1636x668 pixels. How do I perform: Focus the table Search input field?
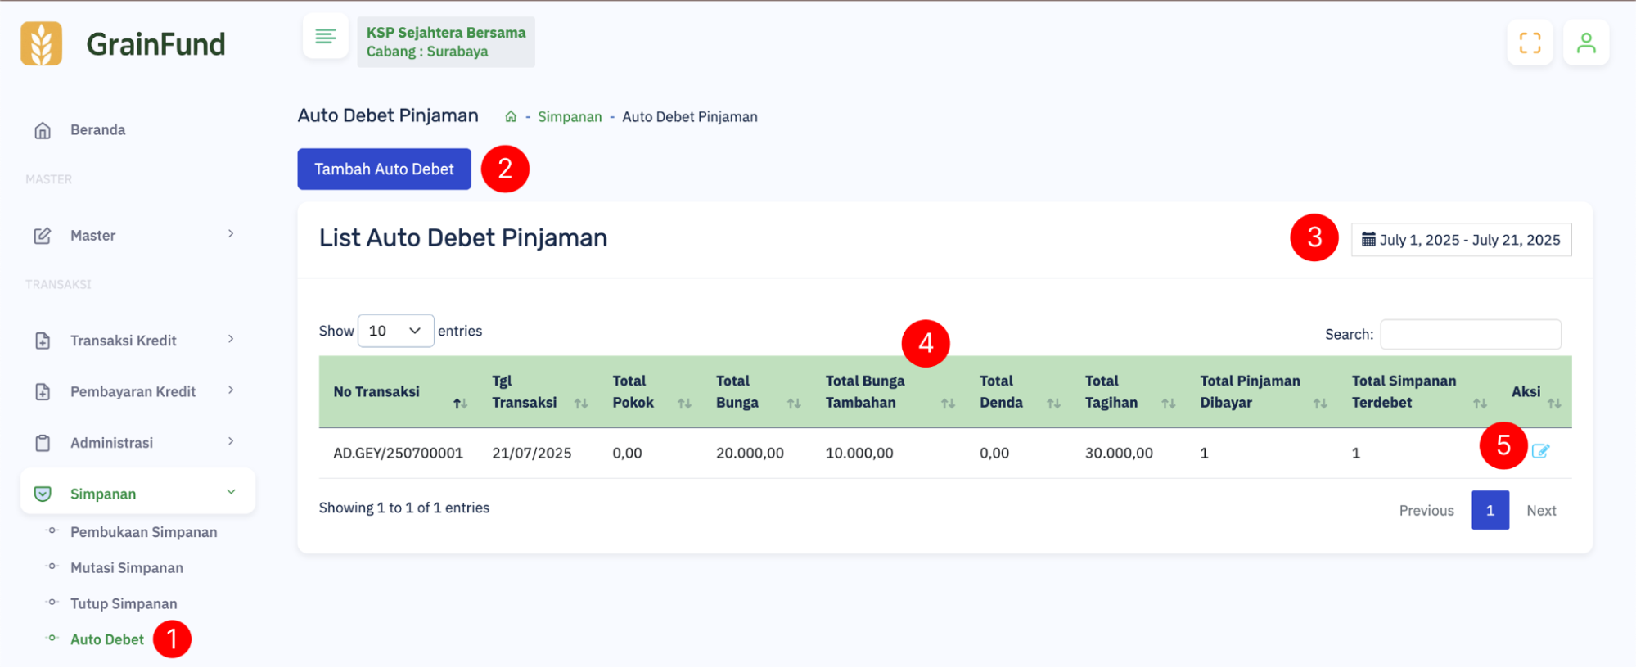tap(1470, 334)
